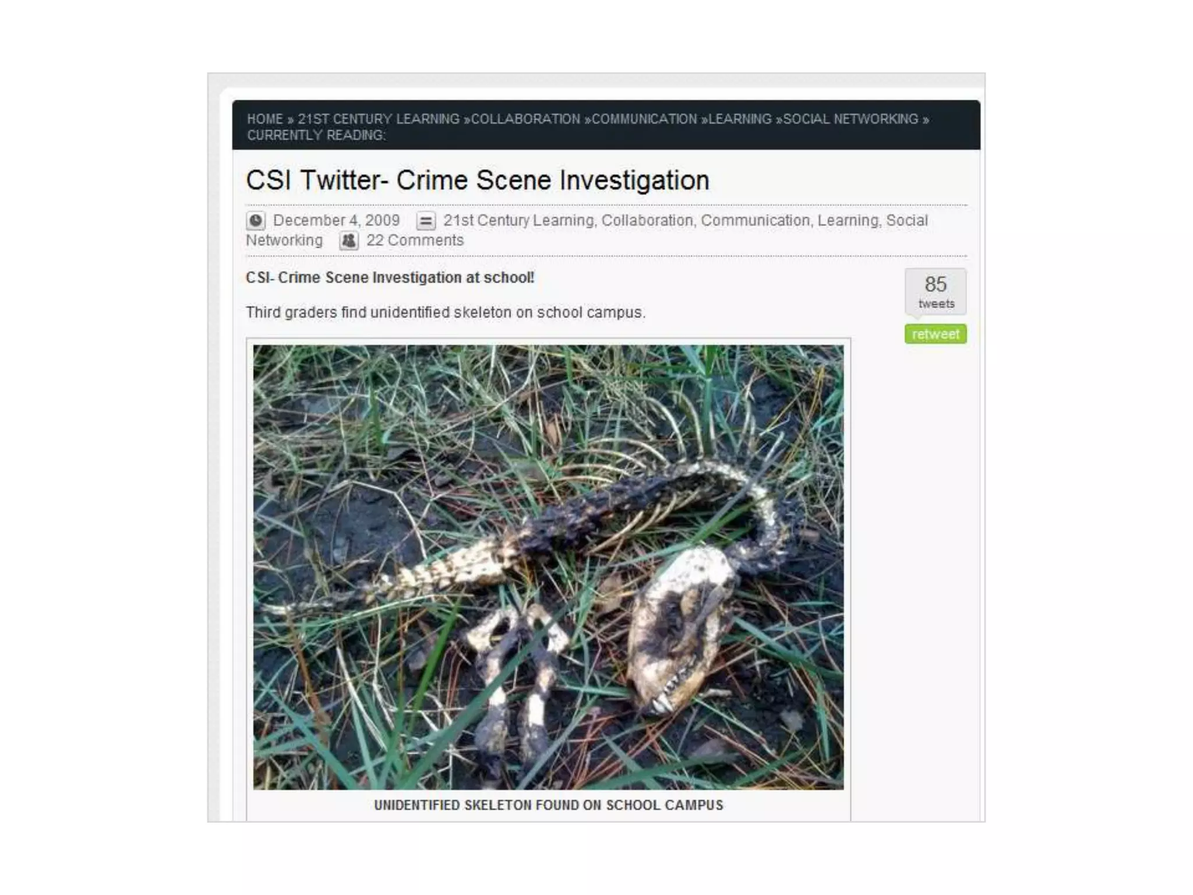Open COMMUNICATION breadcrumb link

[x=644, y=119]
